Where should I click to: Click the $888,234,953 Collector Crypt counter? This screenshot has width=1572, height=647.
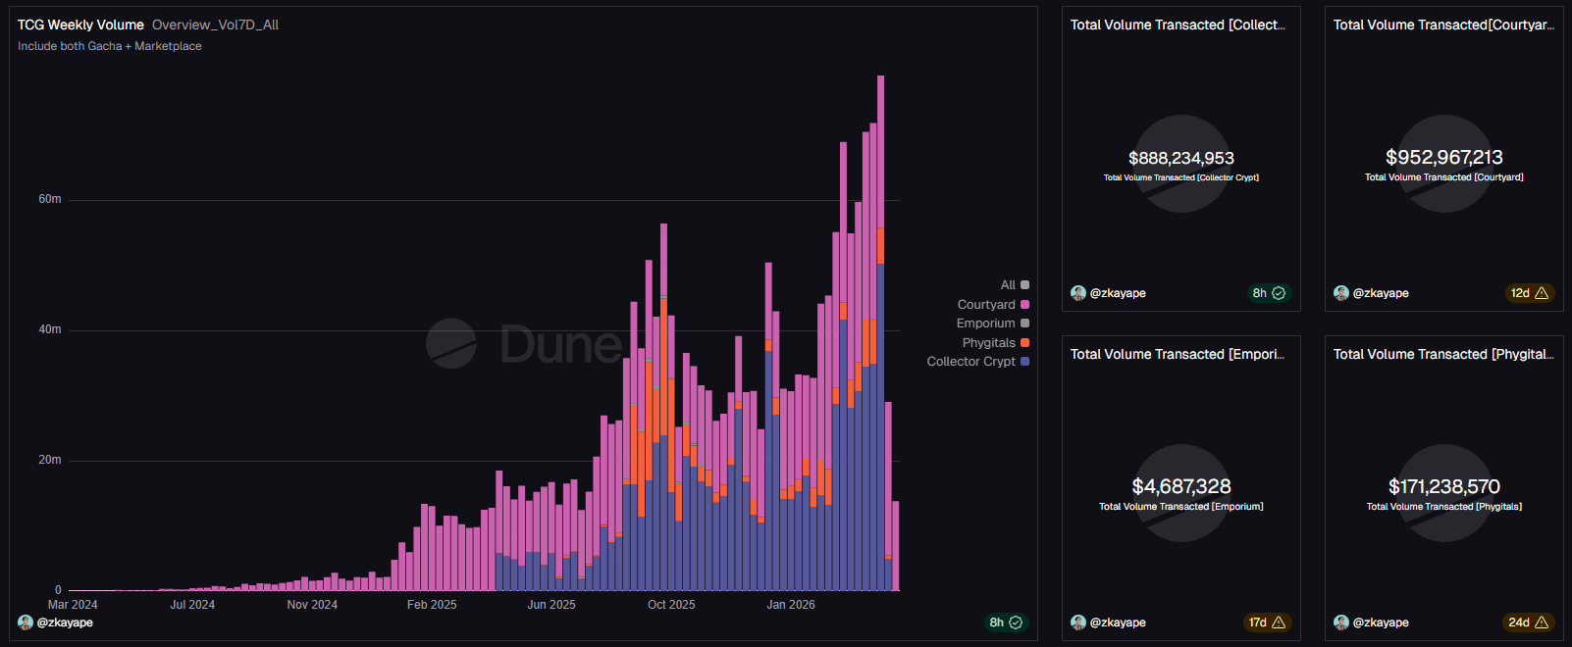point(1181,158)
